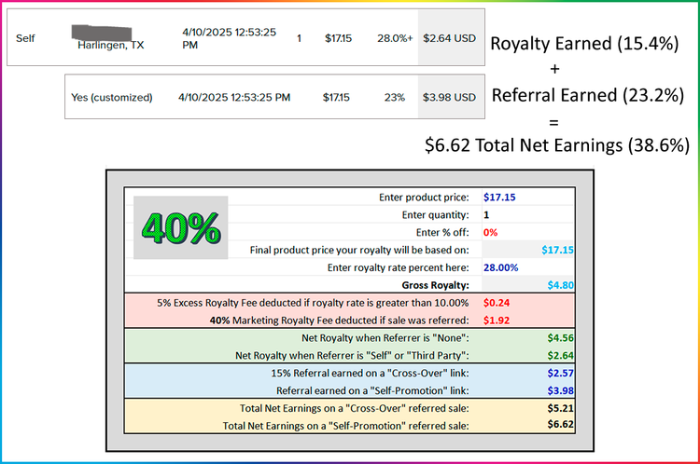Click the "Royalty Earned (15.4%)" heading text
The width and height of the screenshot is (700, 464).
pos(584,43)
